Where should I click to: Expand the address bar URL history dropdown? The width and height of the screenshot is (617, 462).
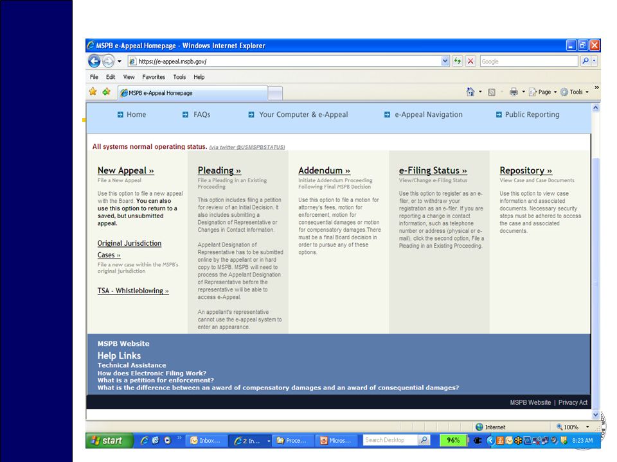click(x=445, y=61)
